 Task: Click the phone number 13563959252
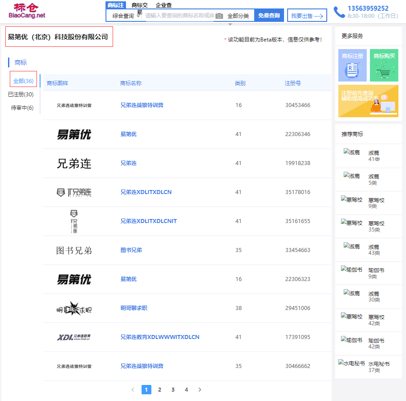368,8
